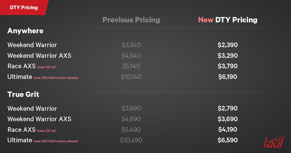
Task: Click True Grit Weekend Warrior label
Action: pos(32,108)
